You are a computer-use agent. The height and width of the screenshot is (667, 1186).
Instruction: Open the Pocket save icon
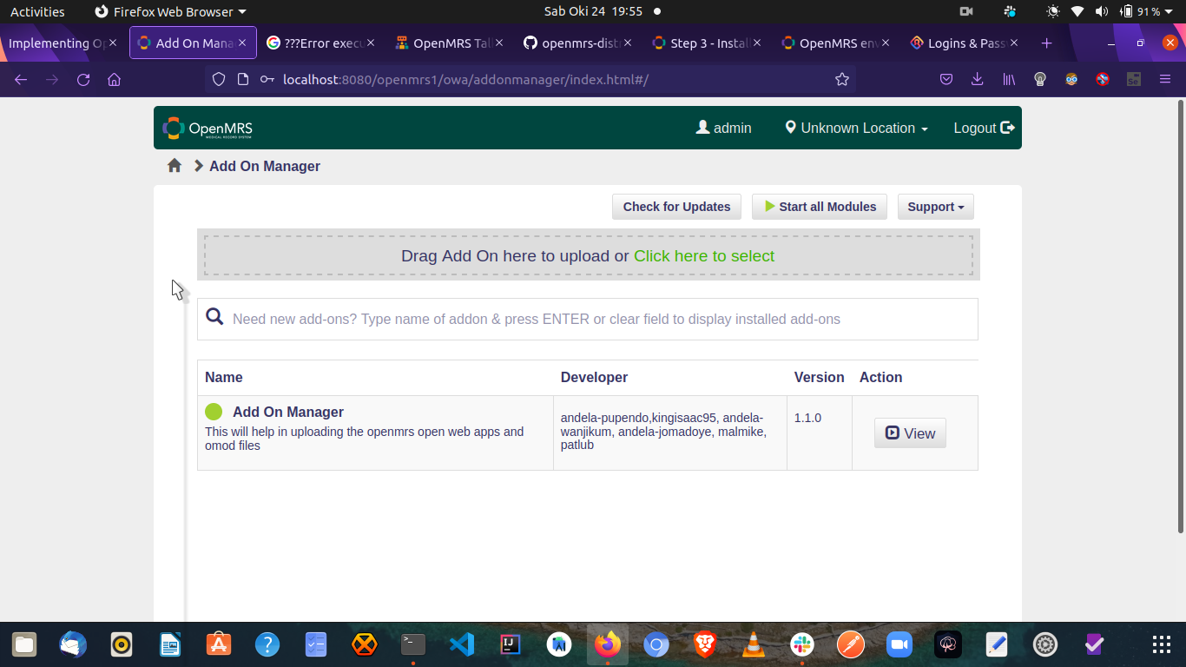pos(946,79)
